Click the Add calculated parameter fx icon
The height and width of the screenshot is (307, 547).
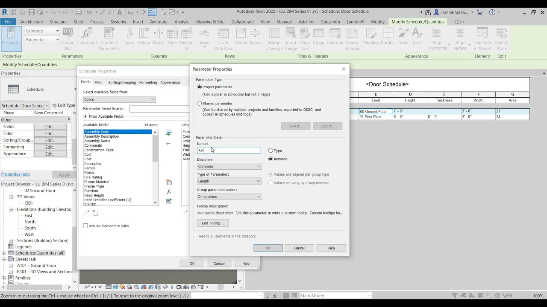pos(169,192)
